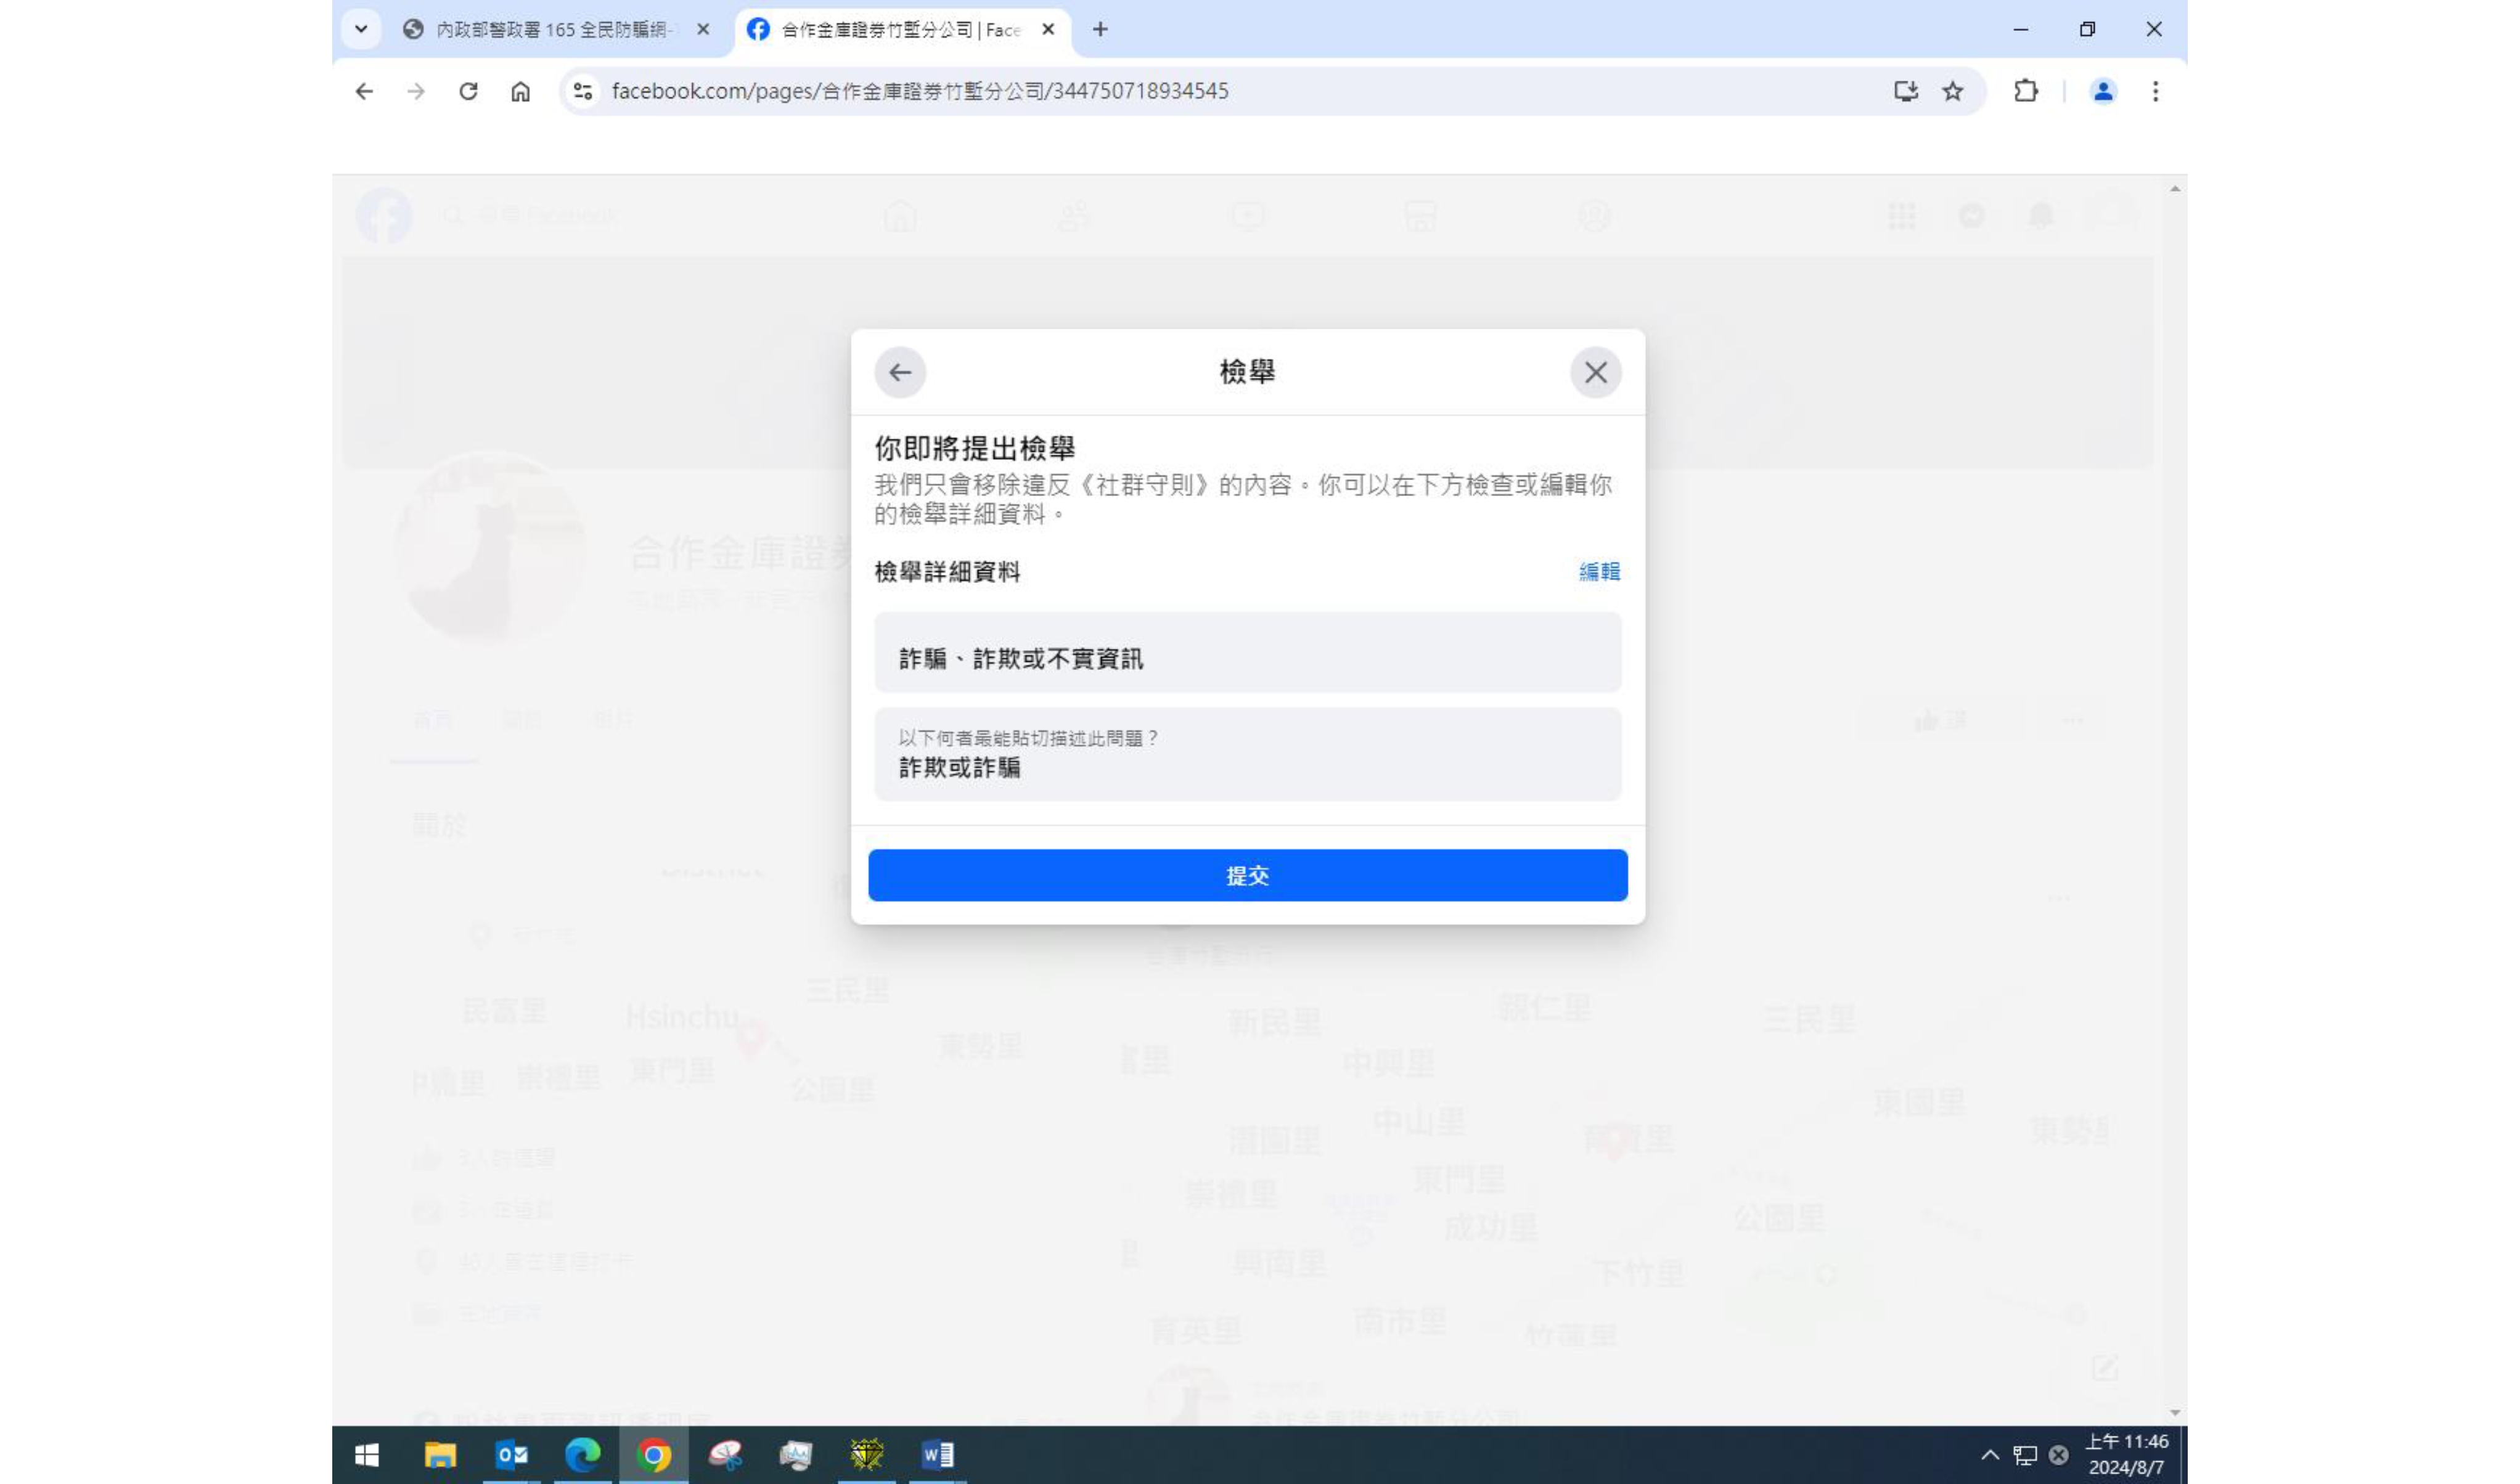Viewport: 2520px width, 1484px height.
Task: Click the address bar URL field
Action: (x=1000, y=92)
